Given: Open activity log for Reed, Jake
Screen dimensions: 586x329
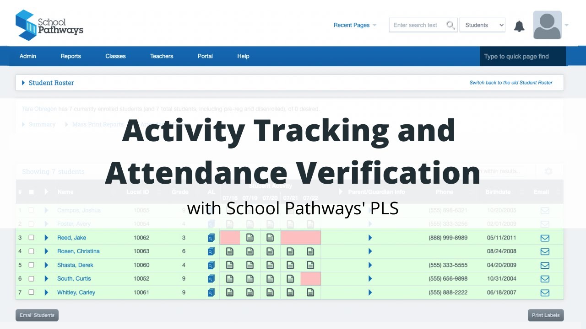Looking at the screenshot, I should pos(211,238).
